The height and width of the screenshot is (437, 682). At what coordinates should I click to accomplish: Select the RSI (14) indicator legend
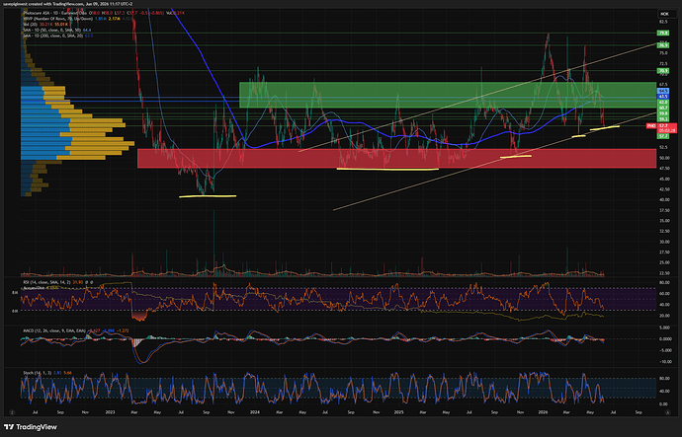pyautogui.click(x=56, y=282)
